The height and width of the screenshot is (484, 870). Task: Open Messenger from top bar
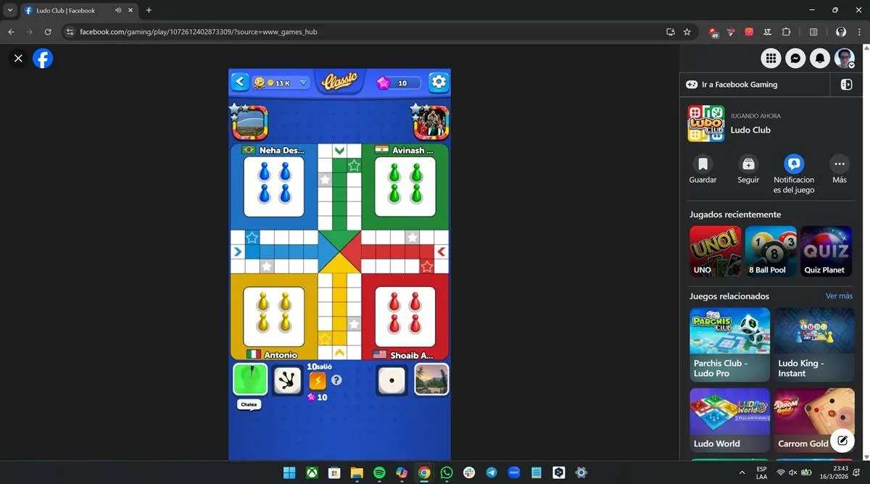[795, 59]
